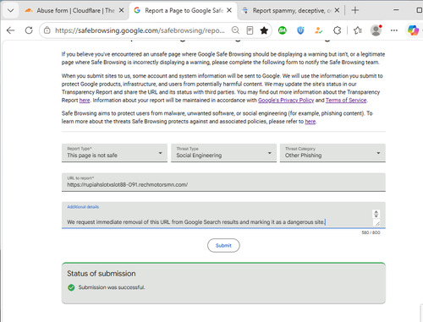Open the Extensions puzzle menu
Image resolution: width=423 pixels, height=322 pixels.
click(338, 30)
